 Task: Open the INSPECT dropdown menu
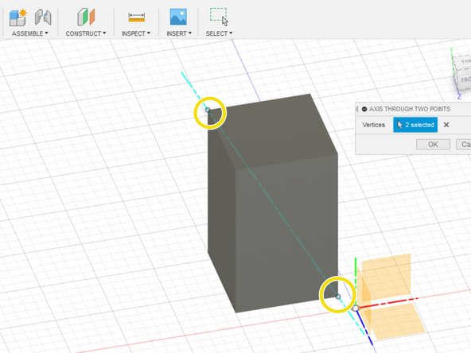(136, 33)
